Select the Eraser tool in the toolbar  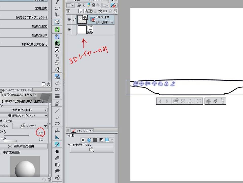coord(57,62)
